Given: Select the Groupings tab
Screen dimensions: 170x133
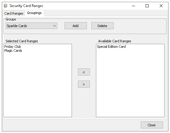Looking at the screenshot, I should (34, 13).
